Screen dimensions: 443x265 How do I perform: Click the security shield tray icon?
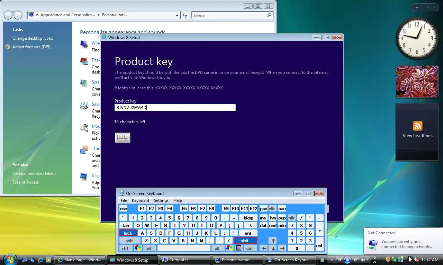(x=388, y=259)
